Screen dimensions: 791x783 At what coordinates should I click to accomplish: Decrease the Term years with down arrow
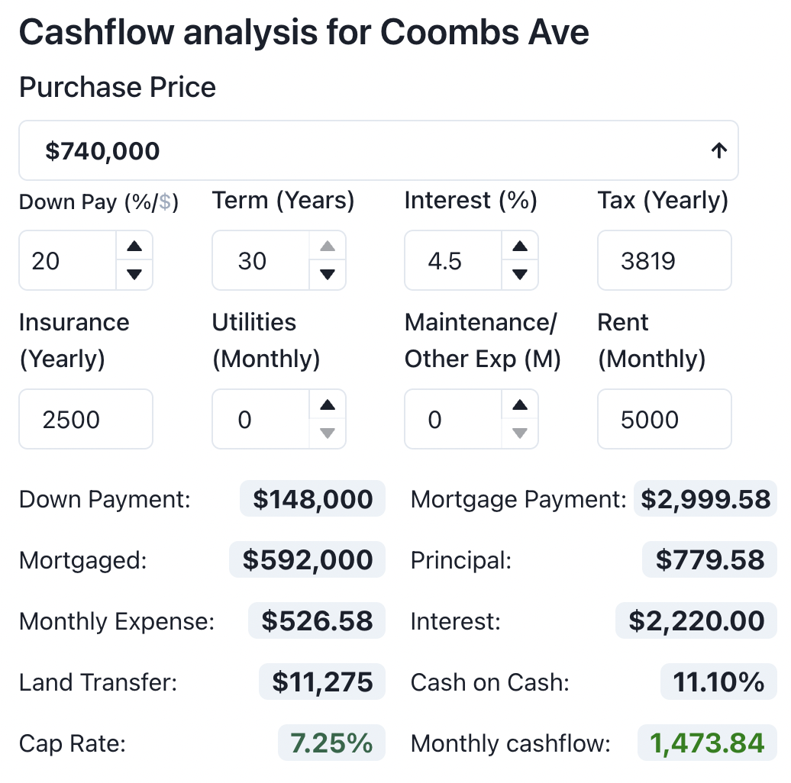[x=327, y=275]
